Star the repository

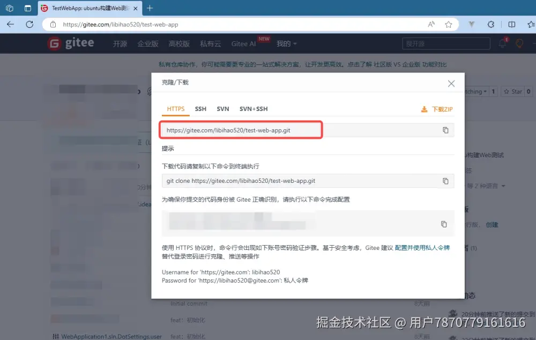click(513, 91)
